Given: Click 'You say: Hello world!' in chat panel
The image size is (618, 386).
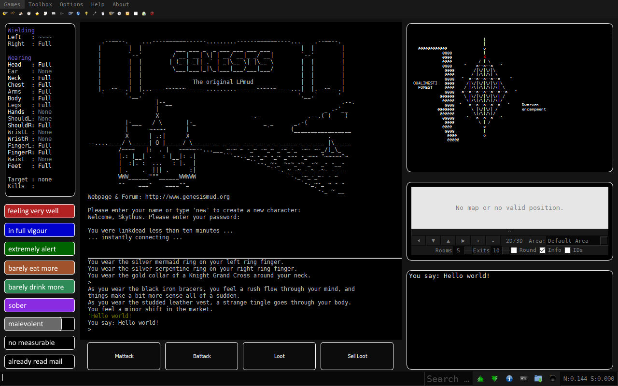Looking at the screenshot, I should (449, 276).
